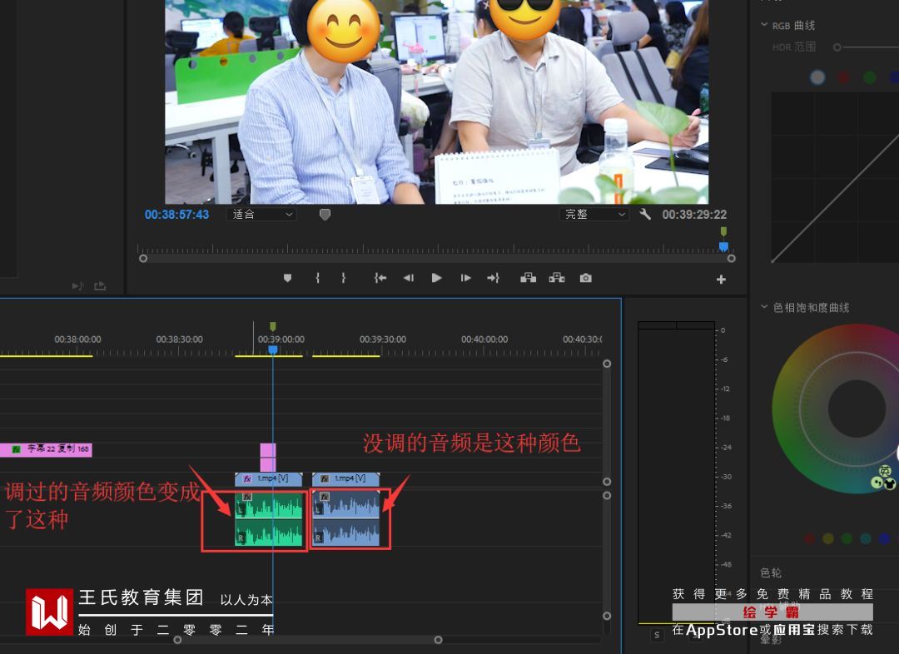This screenshot has width=899, height=654.
Task: Step back one frame
Action: (408, 278)
